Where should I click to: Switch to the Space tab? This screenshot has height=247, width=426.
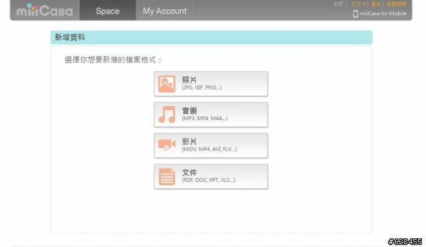click(x=108, y=11)
